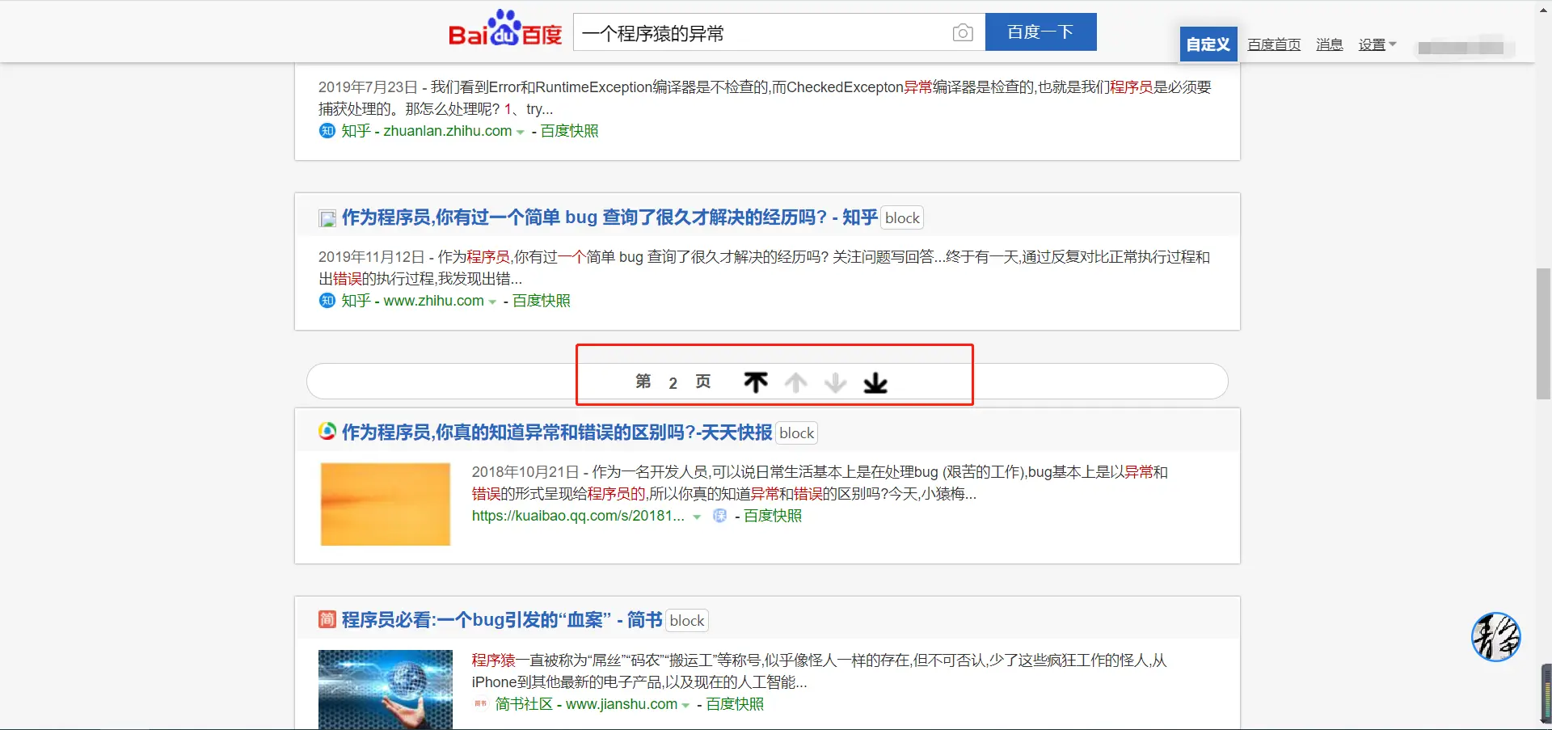The width and height of the screenshot is (1552, 730).
Task: Open 消息 messages
Action: click(x=1328, y=44)
